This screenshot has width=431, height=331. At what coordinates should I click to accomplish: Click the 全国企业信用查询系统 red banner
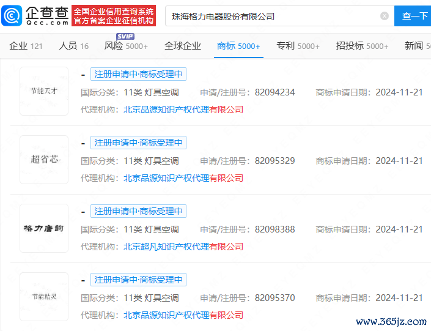[114, 16]
